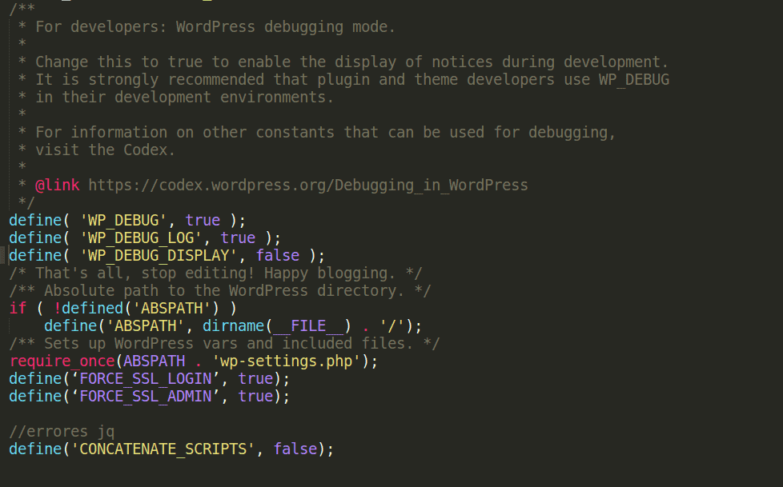The width and height of the screenshot is (783, 487).
Task: Click the @link tag in comment
Action: [x=57, y=186]
